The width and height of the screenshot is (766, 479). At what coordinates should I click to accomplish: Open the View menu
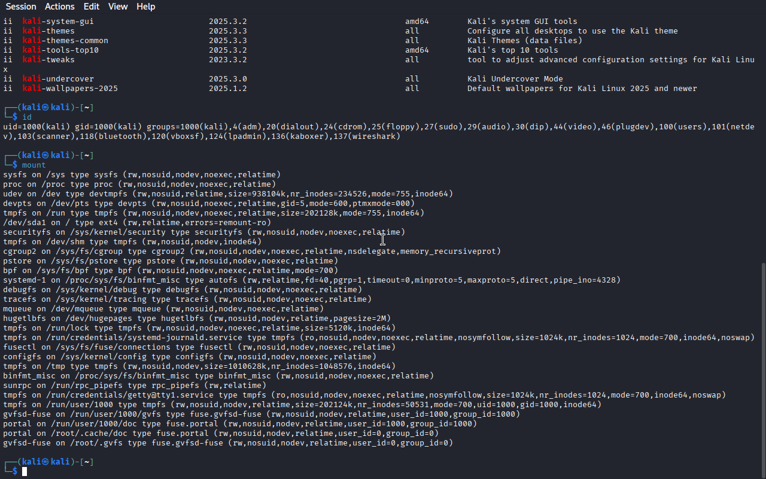click(118, 7)
